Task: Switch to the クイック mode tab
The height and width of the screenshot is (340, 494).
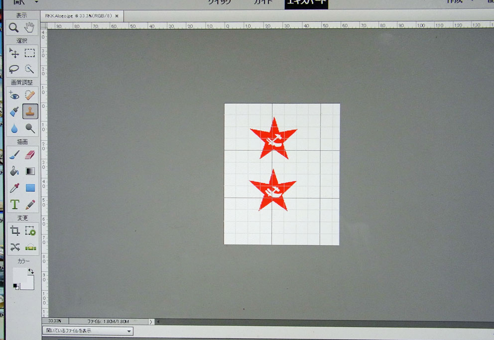Action: pos(220,2)
